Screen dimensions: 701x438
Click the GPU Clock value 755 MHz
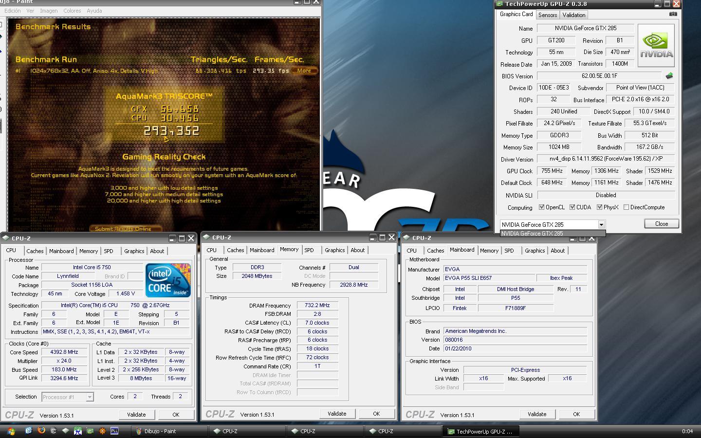(x=552, y=171)
